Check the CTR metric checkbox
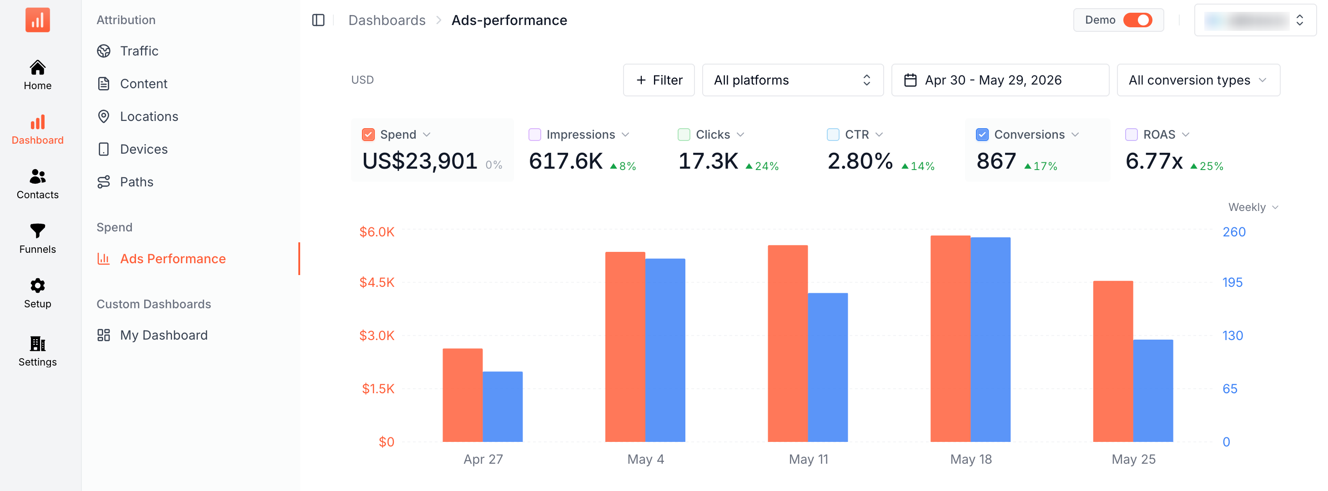Screen dimensions: 1328x491 833,135
